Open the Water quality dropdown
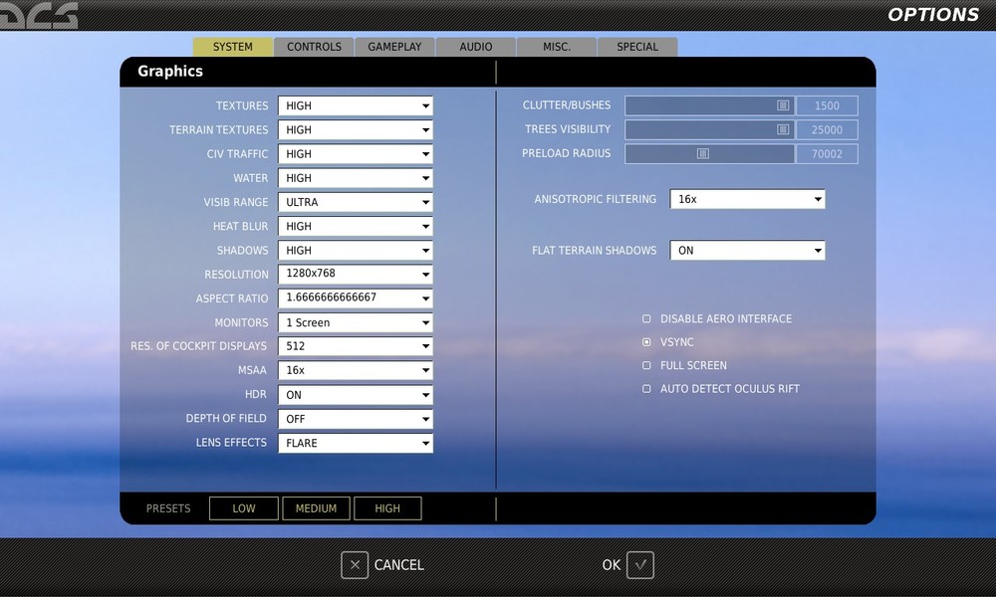996x597 pixels. 356,178
